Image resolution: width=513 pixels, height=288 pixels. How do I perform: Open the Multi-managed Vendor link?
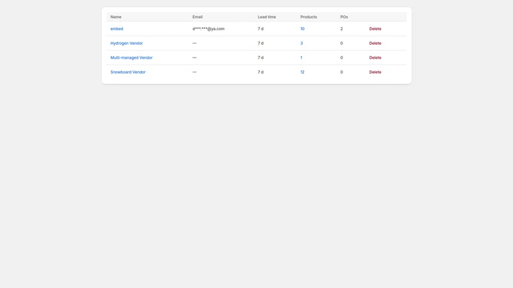pos(131,58)
